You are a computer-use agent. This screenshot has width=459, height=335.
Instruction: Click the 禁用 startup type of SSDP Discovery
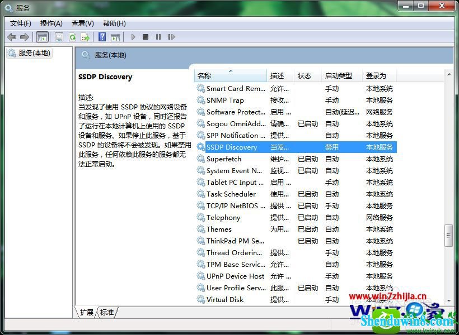(332, 147)
